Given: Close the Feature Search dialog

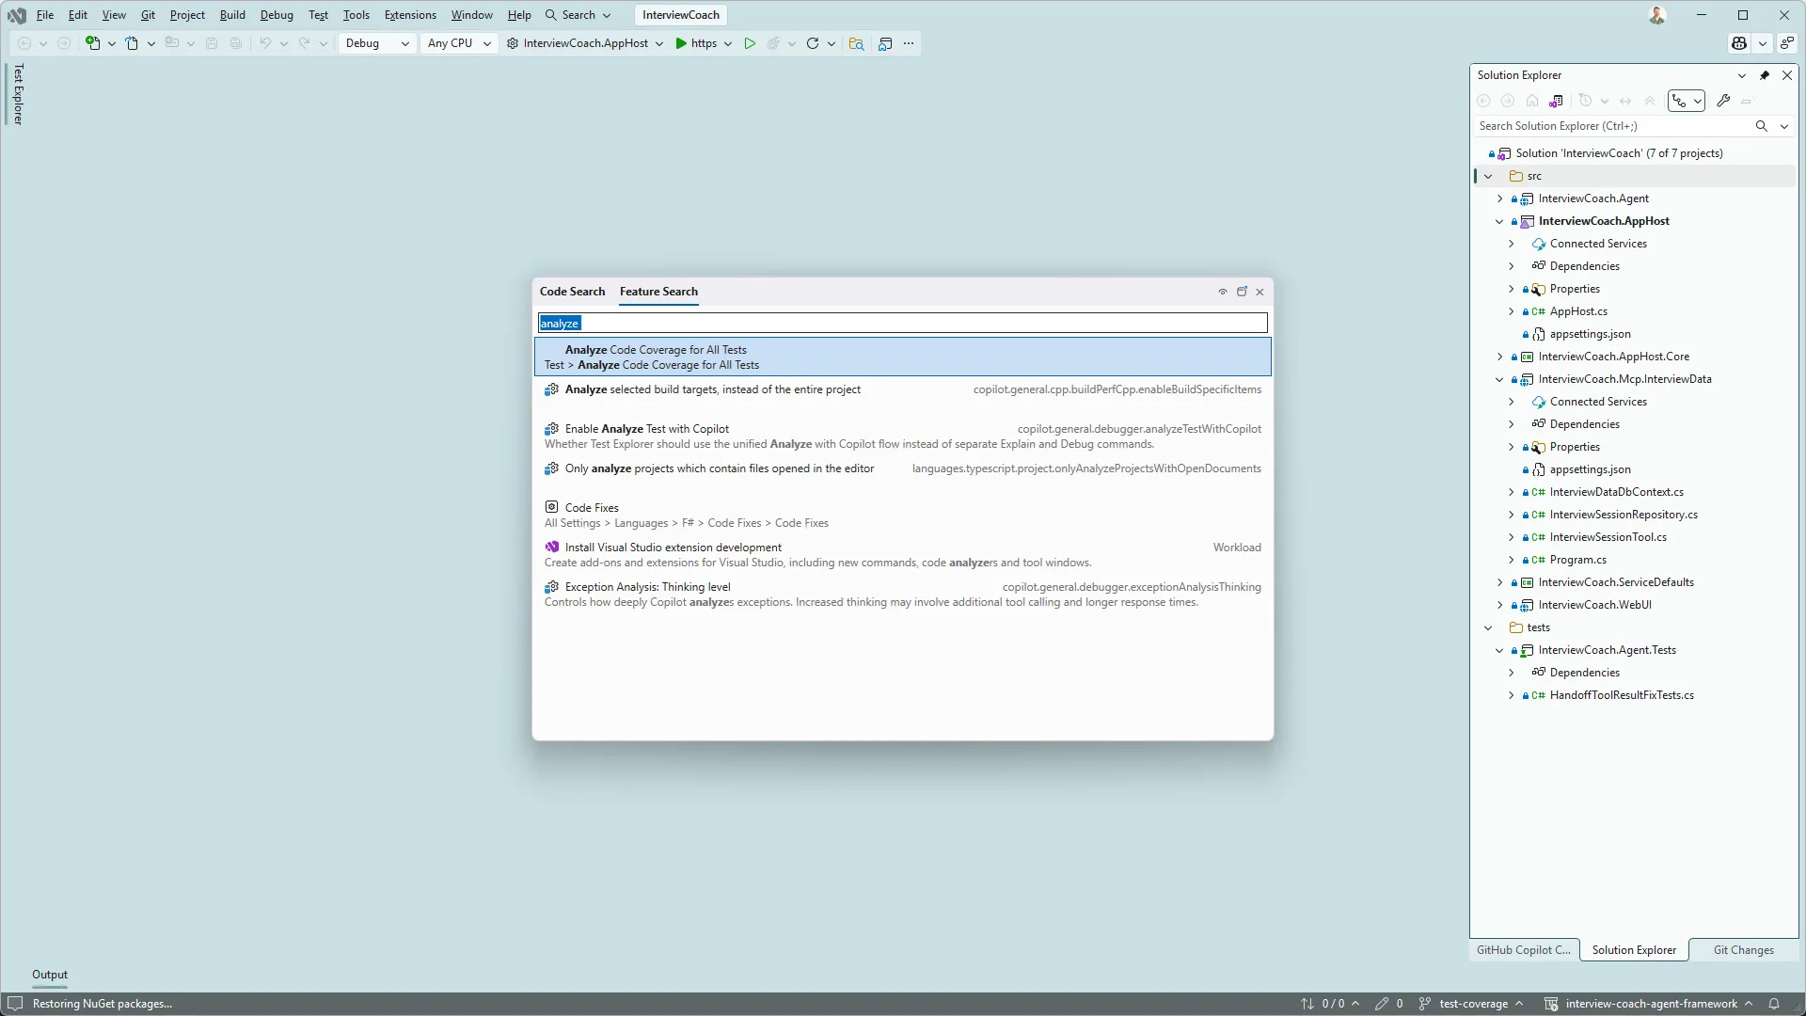Looking at the screenshot, I should [x=1259, y=292].
